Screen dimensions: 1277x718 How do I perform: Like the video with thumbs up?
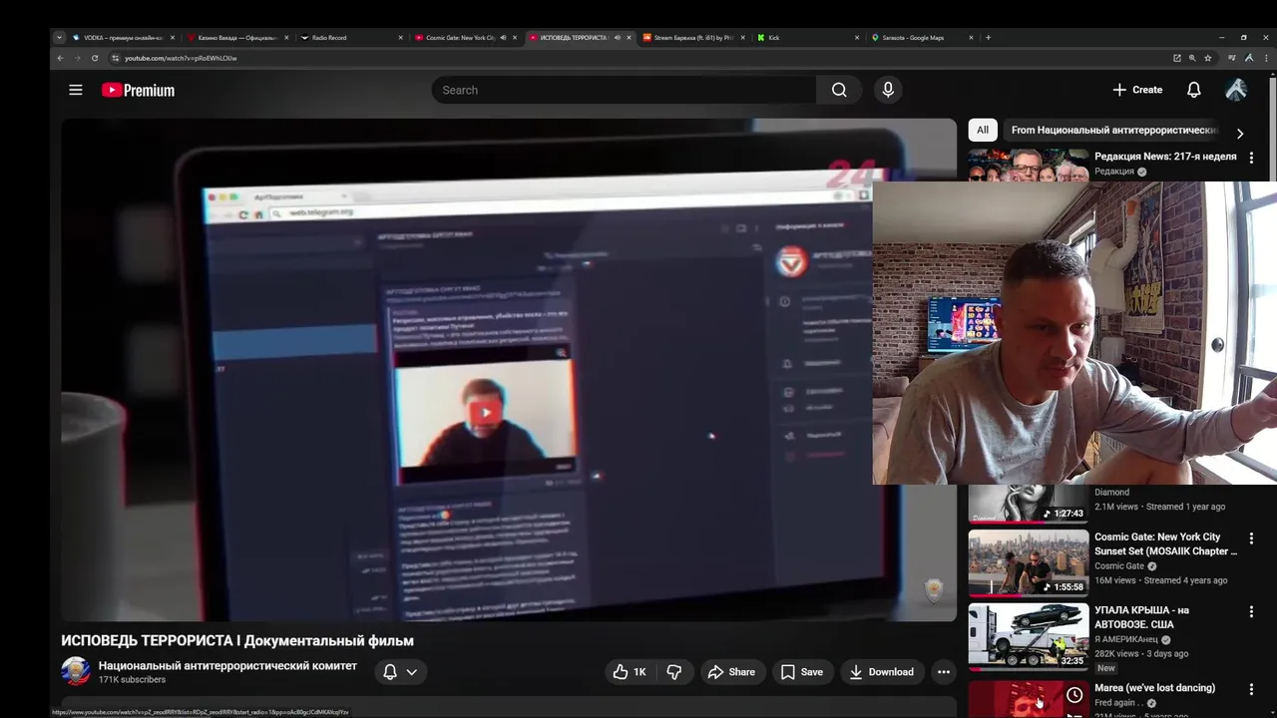click(x=630, y=672)
